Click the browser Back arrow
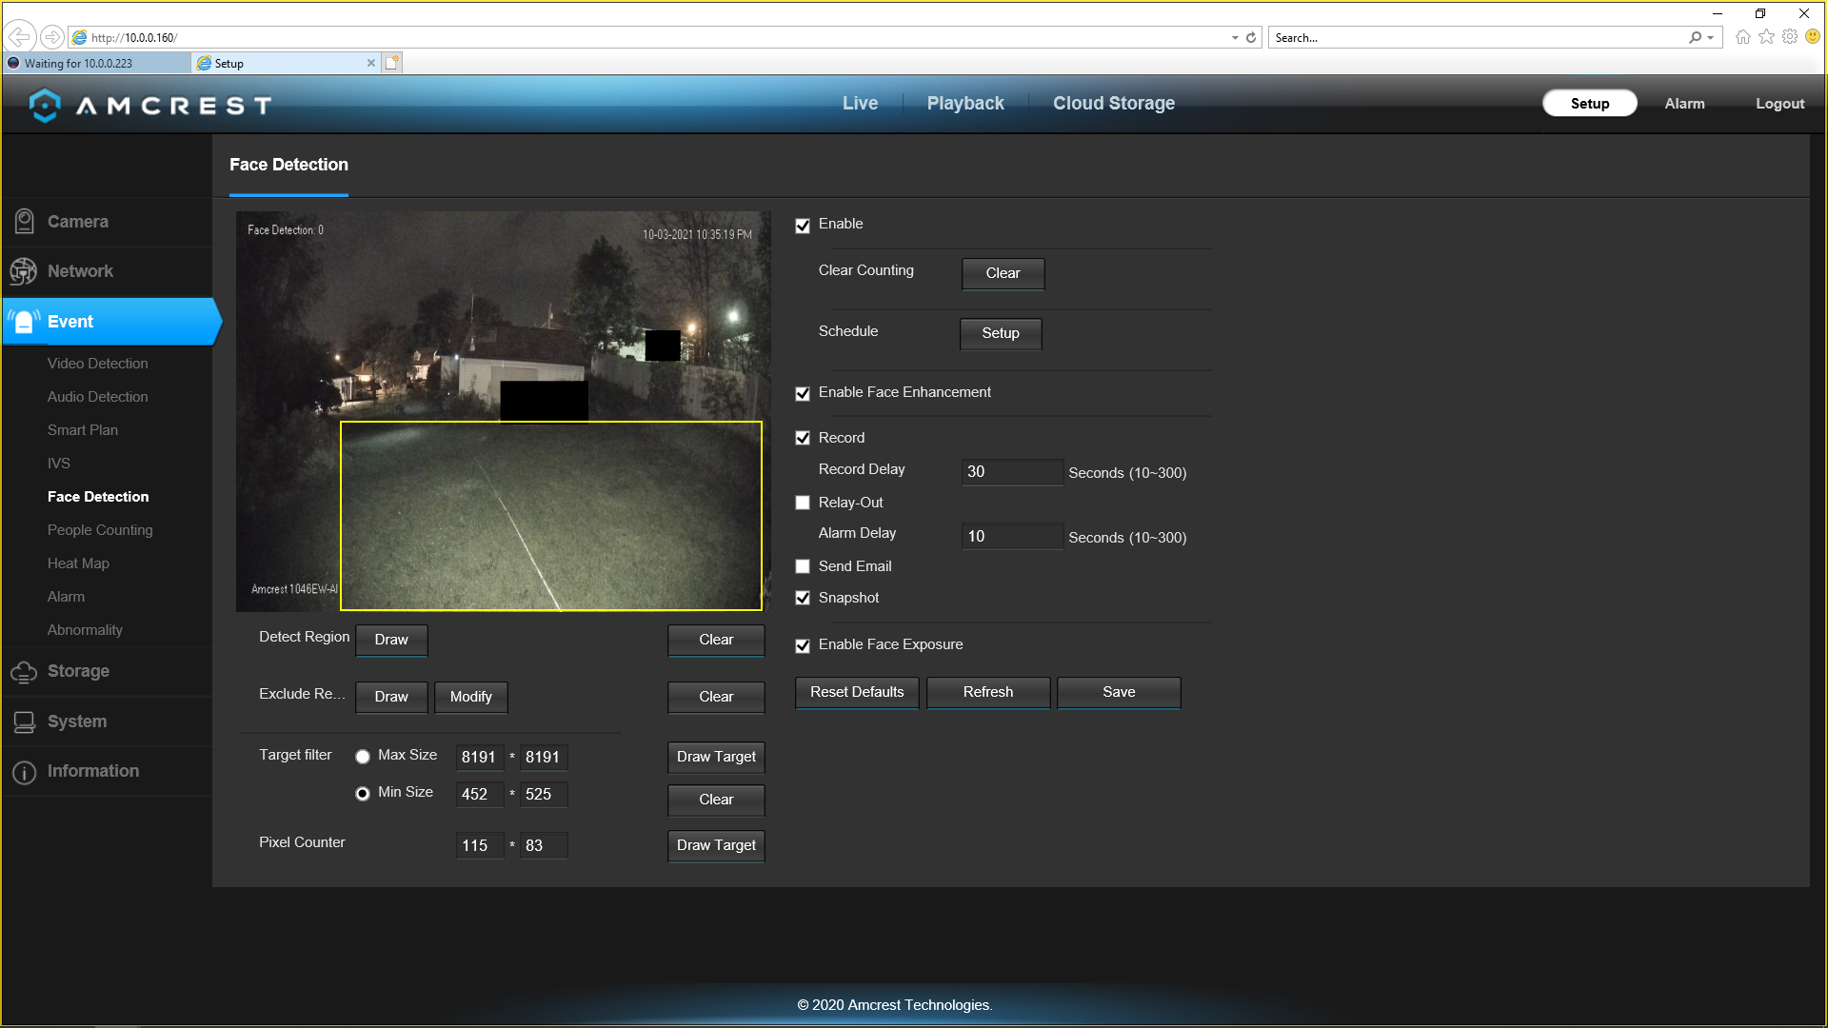The image size is (1828, 1028). point(19,37)
